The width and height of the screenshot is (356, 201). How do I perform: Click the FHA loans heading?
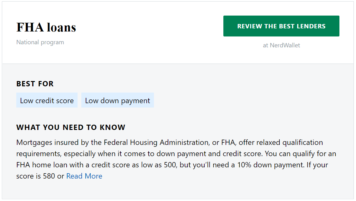tap(46, 27)
